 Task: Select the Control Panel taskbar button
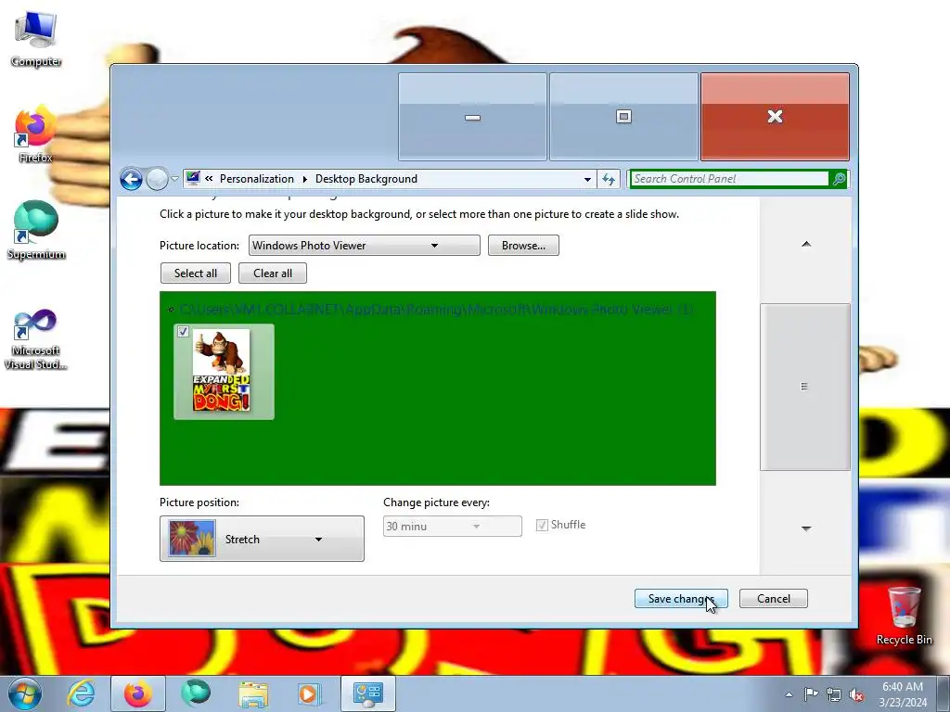click(x=367, y=693)
